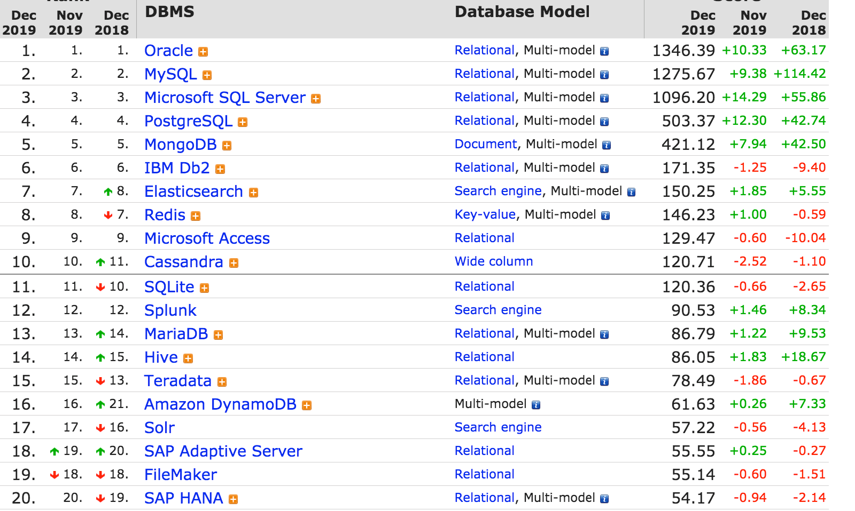Click the Multi-model info icon in Oracle row

click(604, 51)
